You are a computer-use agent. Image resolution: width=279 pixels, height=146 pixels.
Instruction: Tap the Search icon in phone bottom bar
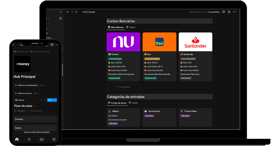click(29, 139)
